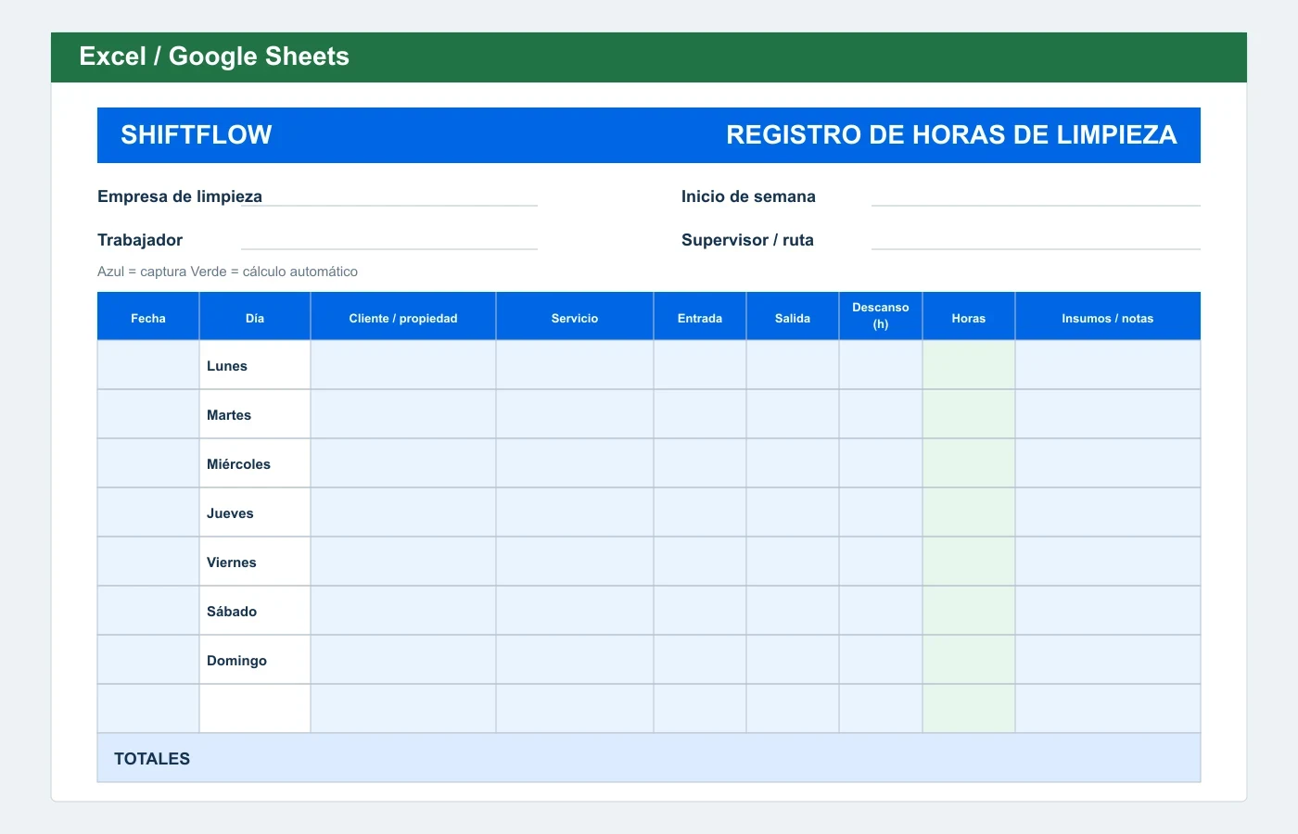This screenshot has width=1298, height=834.
Task: Click the Salida cell in the Viernes row
Action: 793,562
